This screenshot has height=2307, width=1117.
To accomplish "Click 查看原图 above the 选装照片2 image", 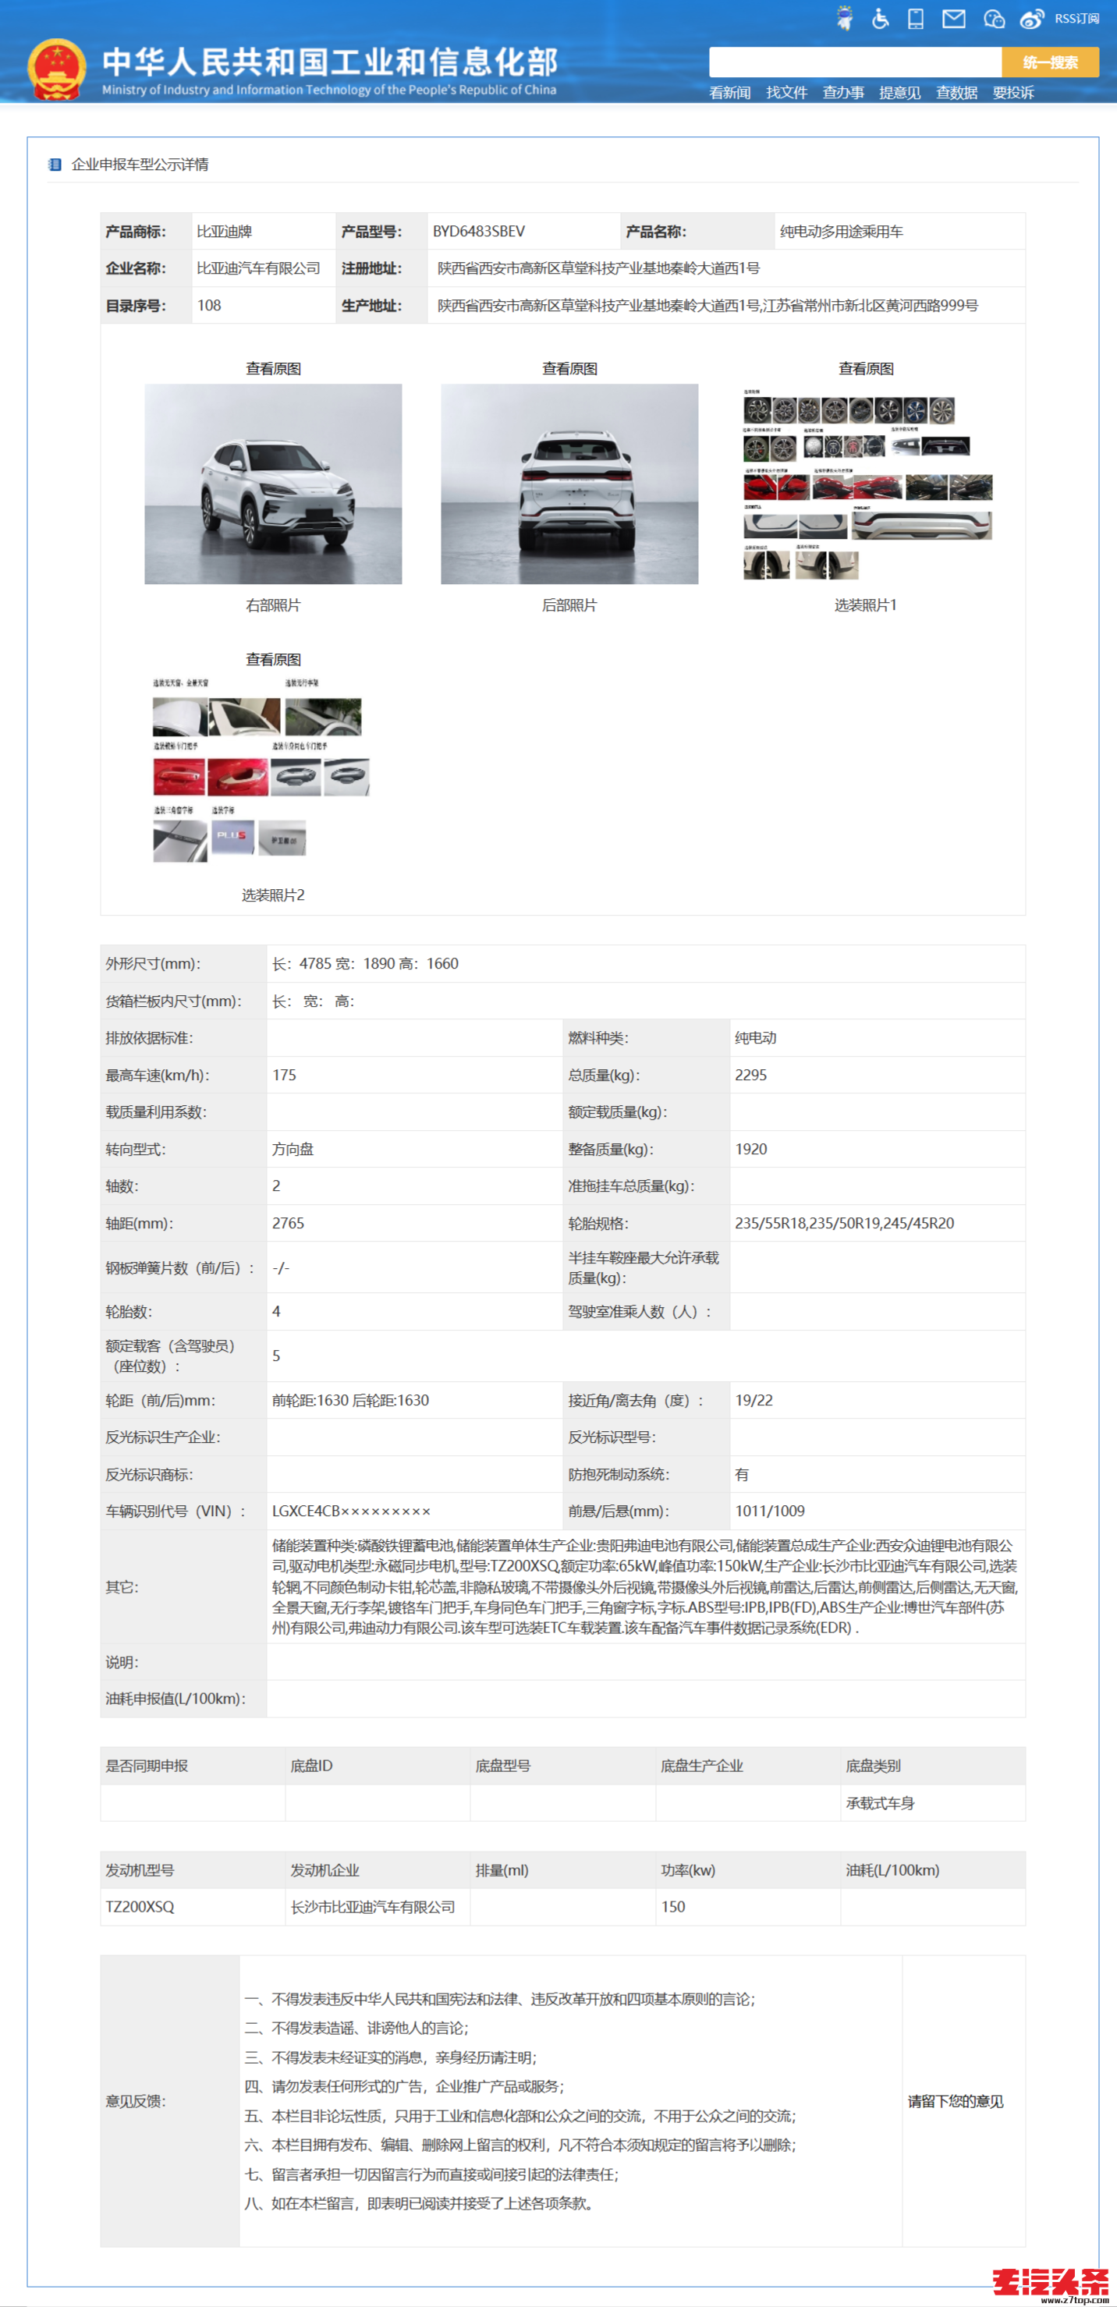I will point(273,659).
